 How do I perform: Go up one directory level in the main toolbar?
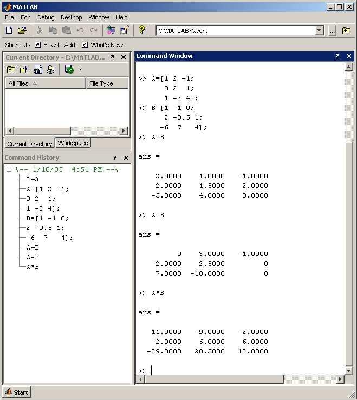pyautogui.click(x=346, y=31)
